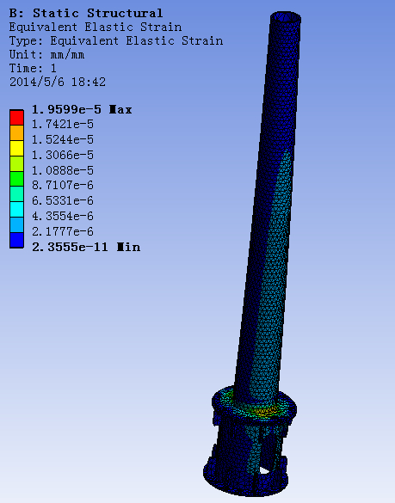395x503 pixels.
Task: Click the 'Unit: mm/mm' label
Action: point(46,54)
